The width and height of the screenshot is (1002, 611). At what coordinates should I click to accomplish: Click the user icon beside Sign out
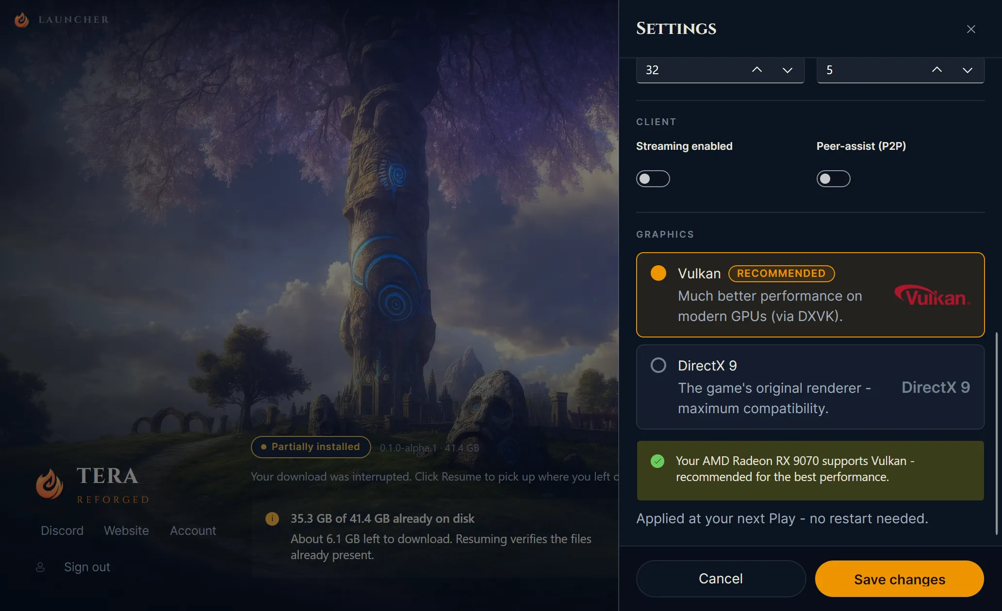tap(40, 567)
